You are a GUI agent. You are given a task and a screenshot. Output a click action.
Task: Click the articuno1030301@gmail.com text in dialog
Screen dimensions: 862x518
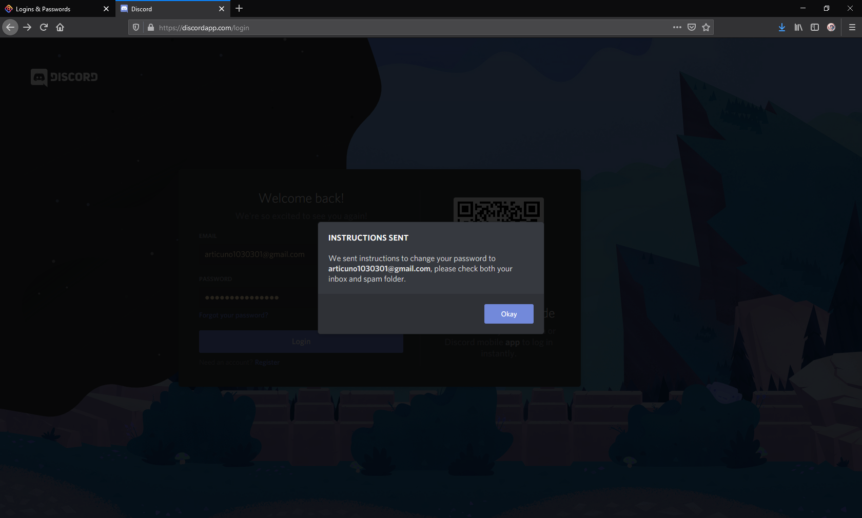pos(379,269)
